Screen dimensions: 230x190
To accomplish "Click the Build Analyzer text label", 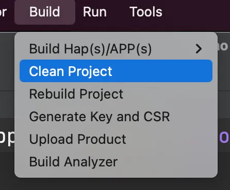I will point(73,162).
